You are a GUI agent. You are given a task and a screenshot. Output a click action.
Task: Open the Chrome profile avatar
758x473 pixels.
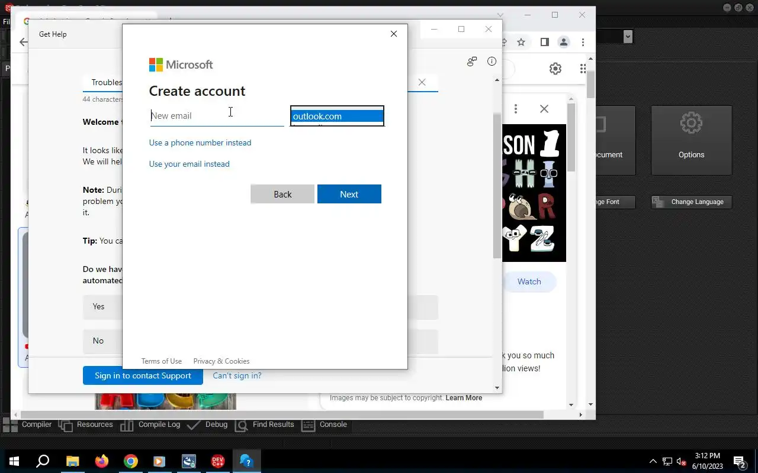(x=564, y=42)
